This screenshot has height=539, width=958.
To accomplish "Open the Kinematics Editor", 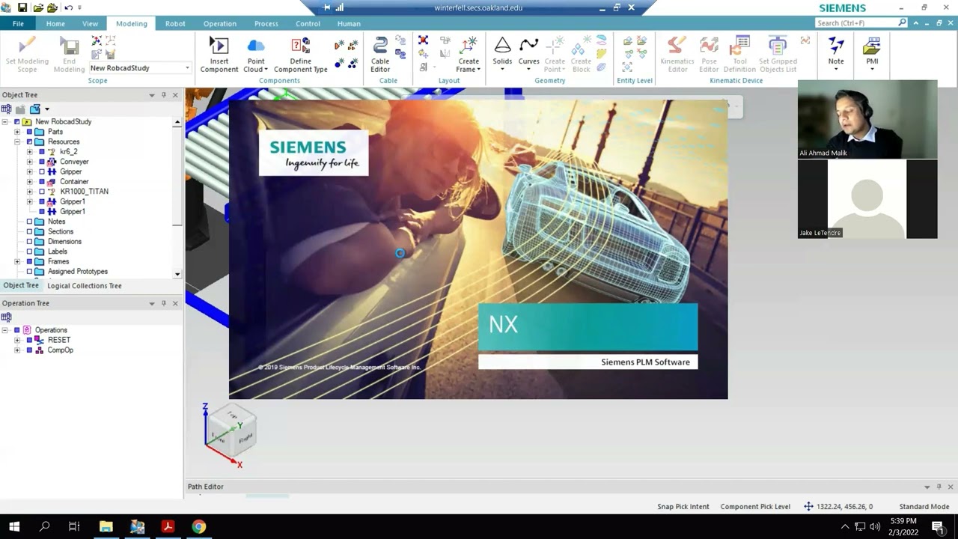I will [x=677, y=54].
